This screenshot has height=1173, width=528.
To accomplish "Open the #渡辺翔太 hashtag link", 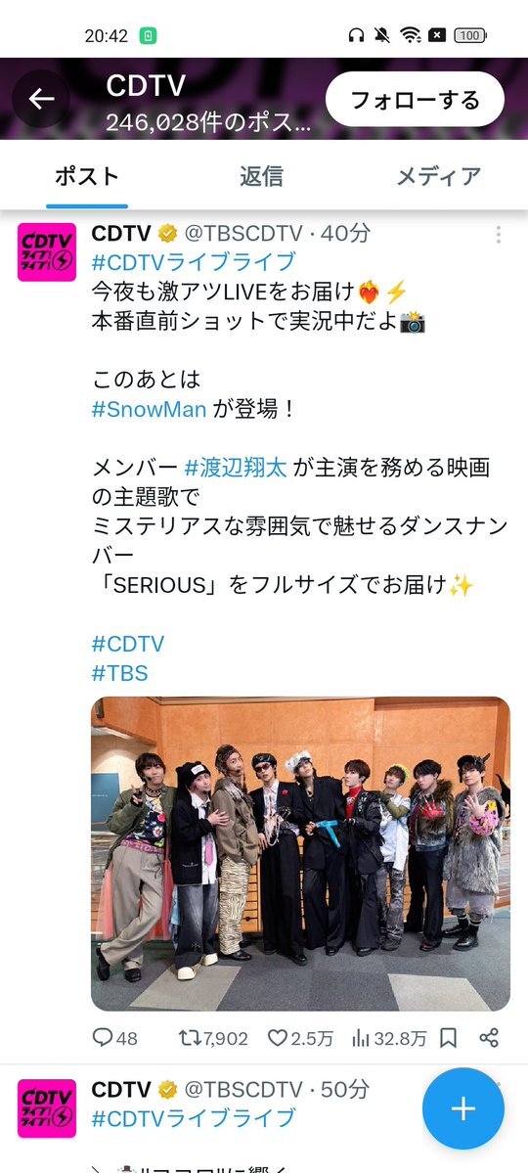I will [x=236, y=469].
